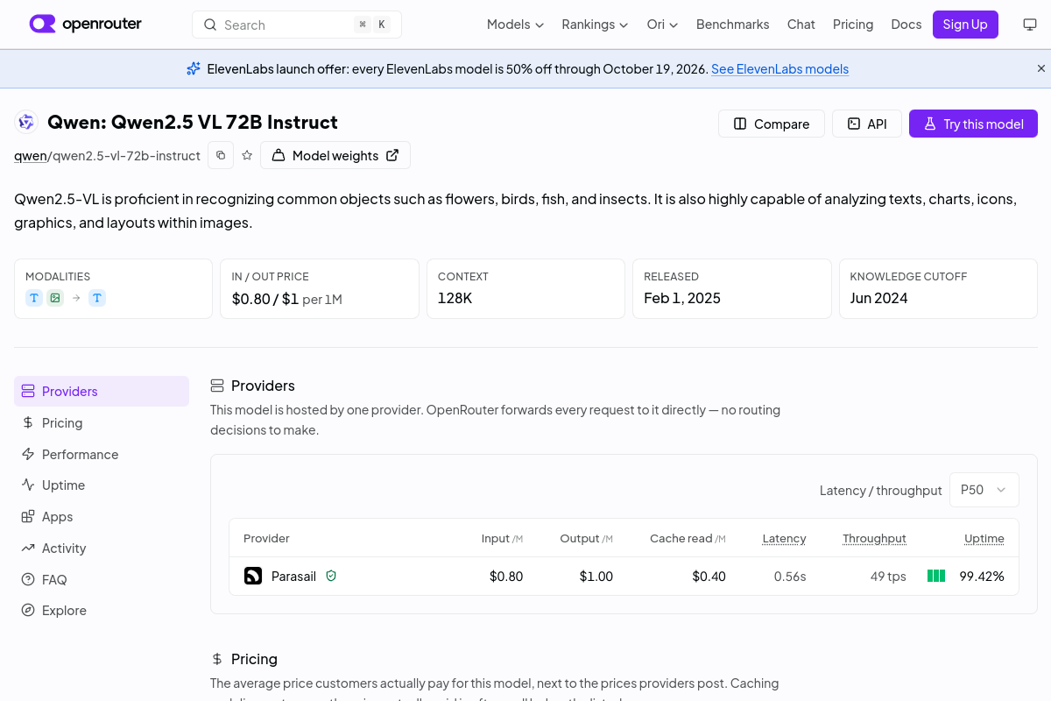
Task: Jump to Performance section in sidebar
Action: click(x=102, y=455)
